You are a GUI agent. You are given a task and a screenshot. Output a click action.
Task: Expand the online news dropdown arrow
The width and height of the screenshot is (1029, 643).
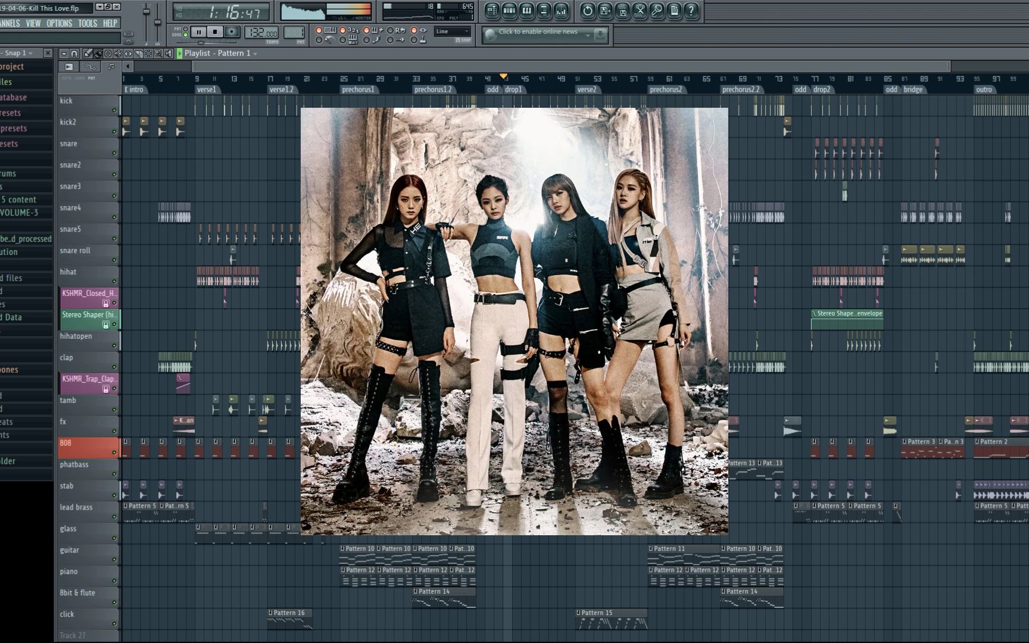pyautogui.click(x=588, y=35)
